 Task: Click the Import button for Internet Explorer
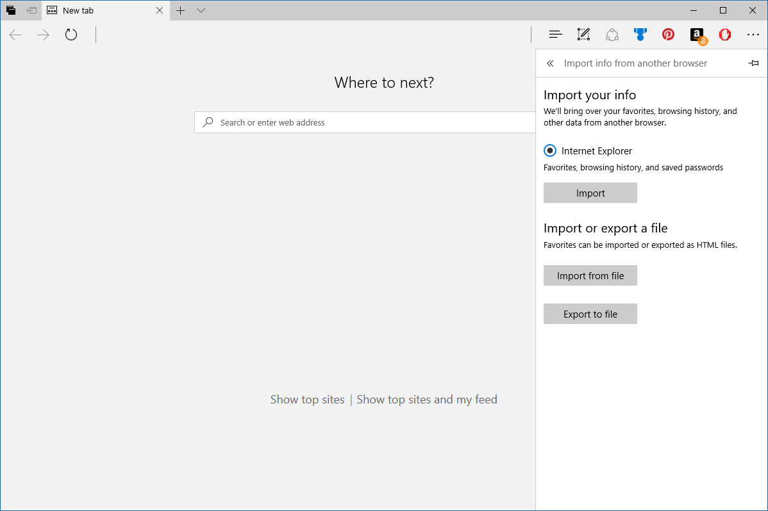point(590,193)
